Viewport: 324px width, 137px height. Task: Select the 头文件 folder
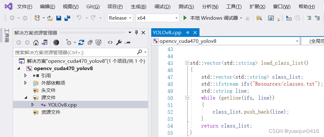(48, 90)
